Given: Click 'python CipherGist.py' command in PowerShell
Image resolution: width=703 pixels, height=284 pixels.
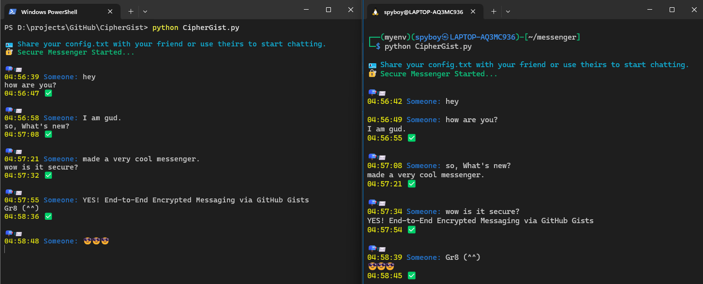Looking at the screenshot, I should pos(195,28).
